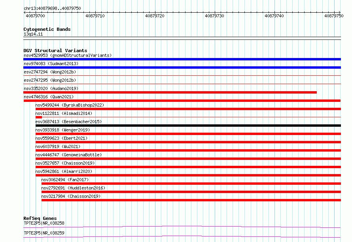Open nsv4446747 (GenomeinaBottle) variant label
Viewport: 352px width, 242px height.
pos(68,155)
